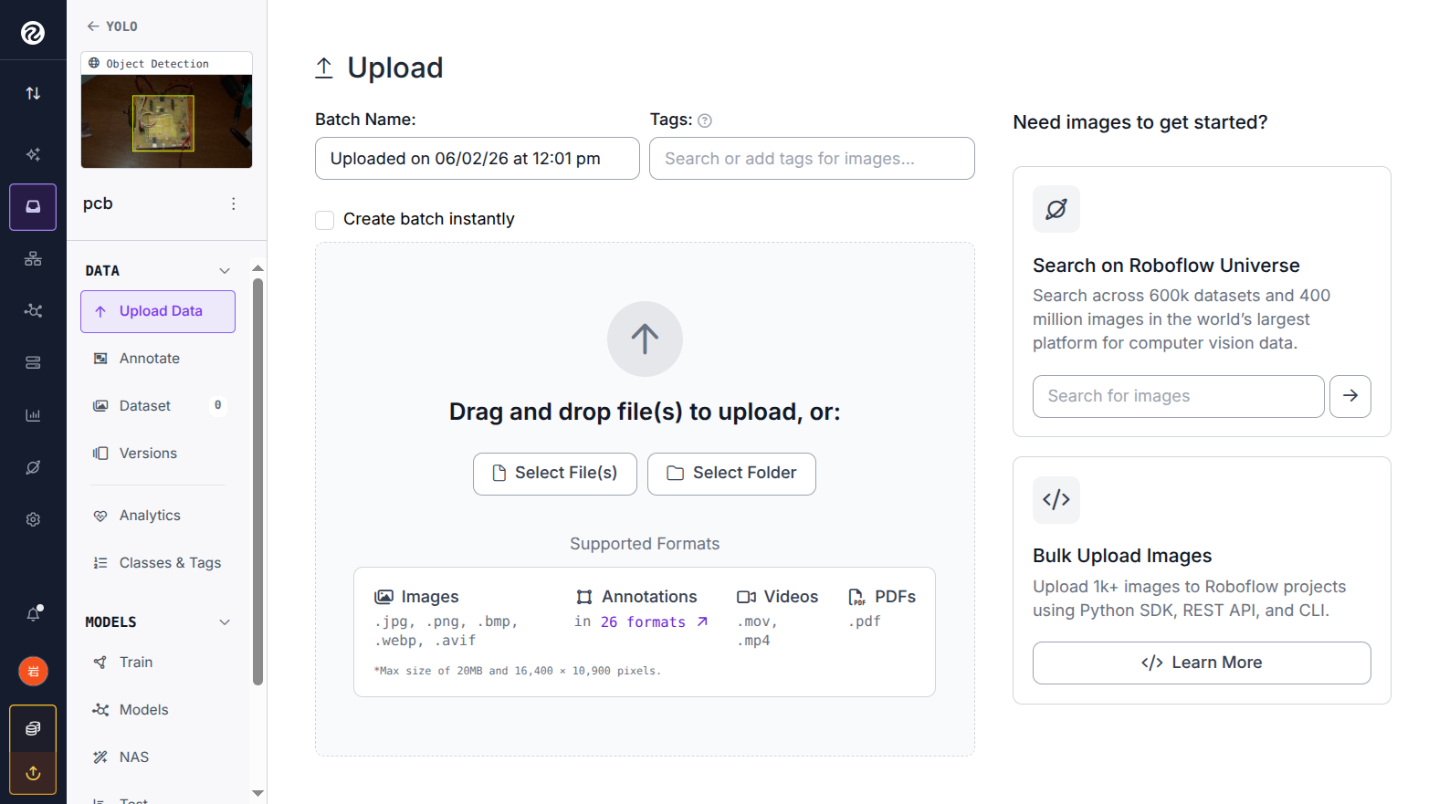This screenshot has width=1439, height=804.
Task: Open the pcb project three-dot menu
Action: [234, 204]
